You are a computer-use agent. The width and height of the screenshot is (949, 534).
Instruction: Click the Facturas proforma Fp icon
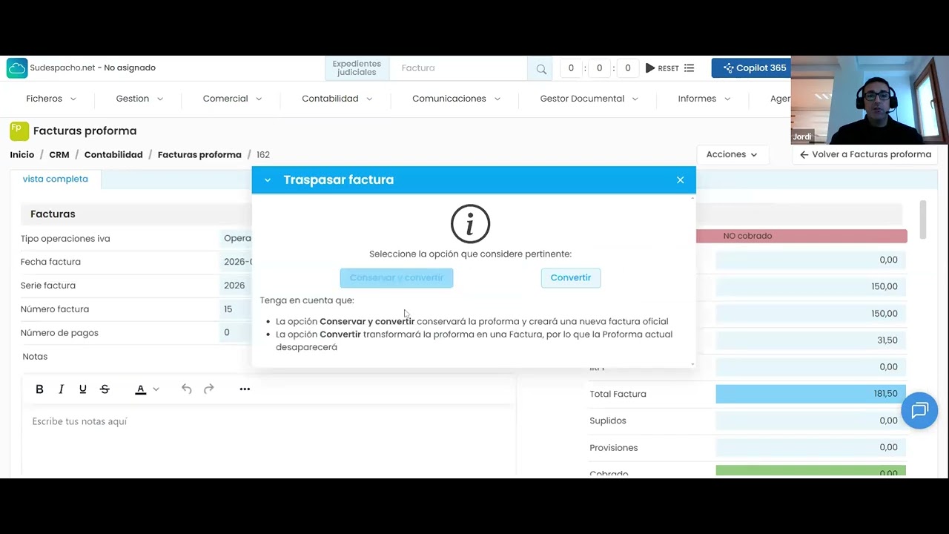click(19, 131)
